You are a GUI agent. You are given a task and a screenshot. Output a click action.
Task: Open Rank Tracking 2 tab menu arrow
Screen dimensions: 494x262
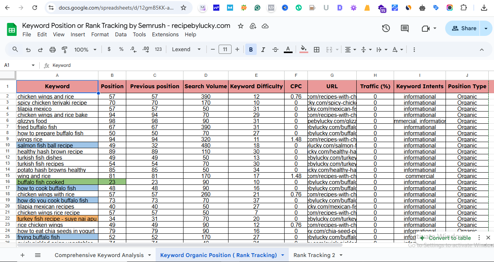pos(341,255)
